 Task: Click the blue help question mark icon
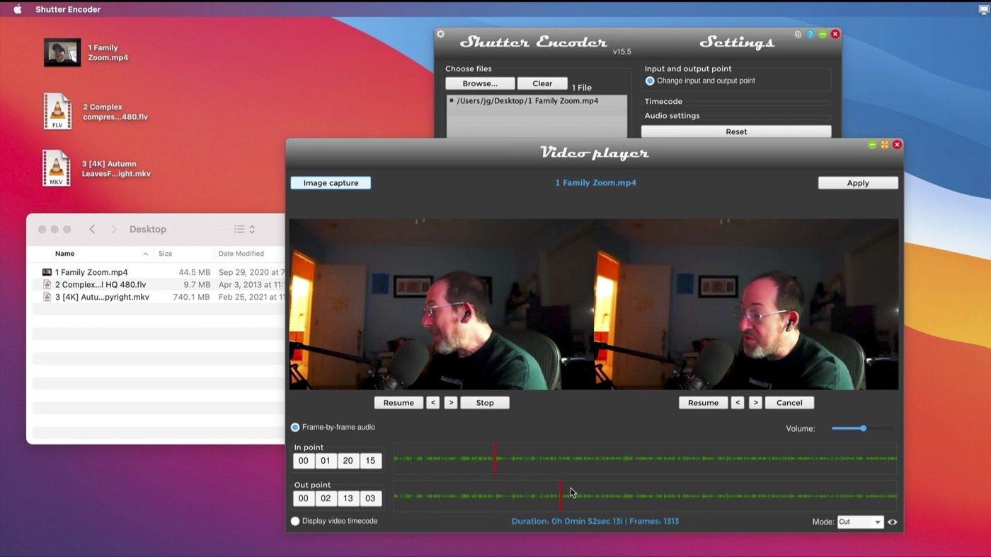pos(810,34)
